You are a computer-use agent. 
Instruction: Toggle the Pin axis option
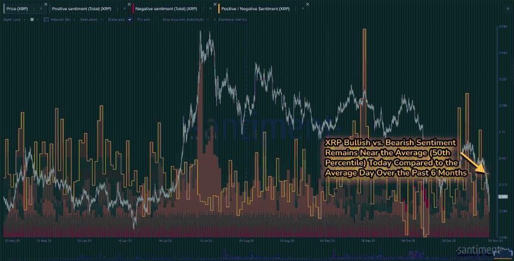[x=143, y=19]
